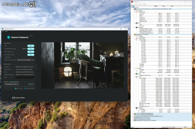This screenshot has height=129, width=195.
Task: Start the CPU (Single Core) test
Action: coord(31,52)
